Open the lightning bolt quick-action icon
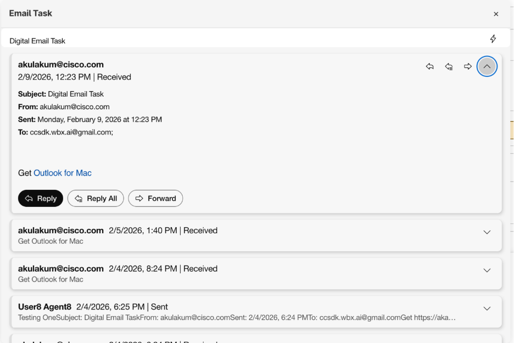Image resolution: width=514 pixels, height=343 pixels. tap(493, 38)
